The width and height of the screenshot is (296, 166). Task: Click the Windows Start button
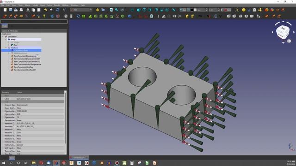(x=4, y=163)
